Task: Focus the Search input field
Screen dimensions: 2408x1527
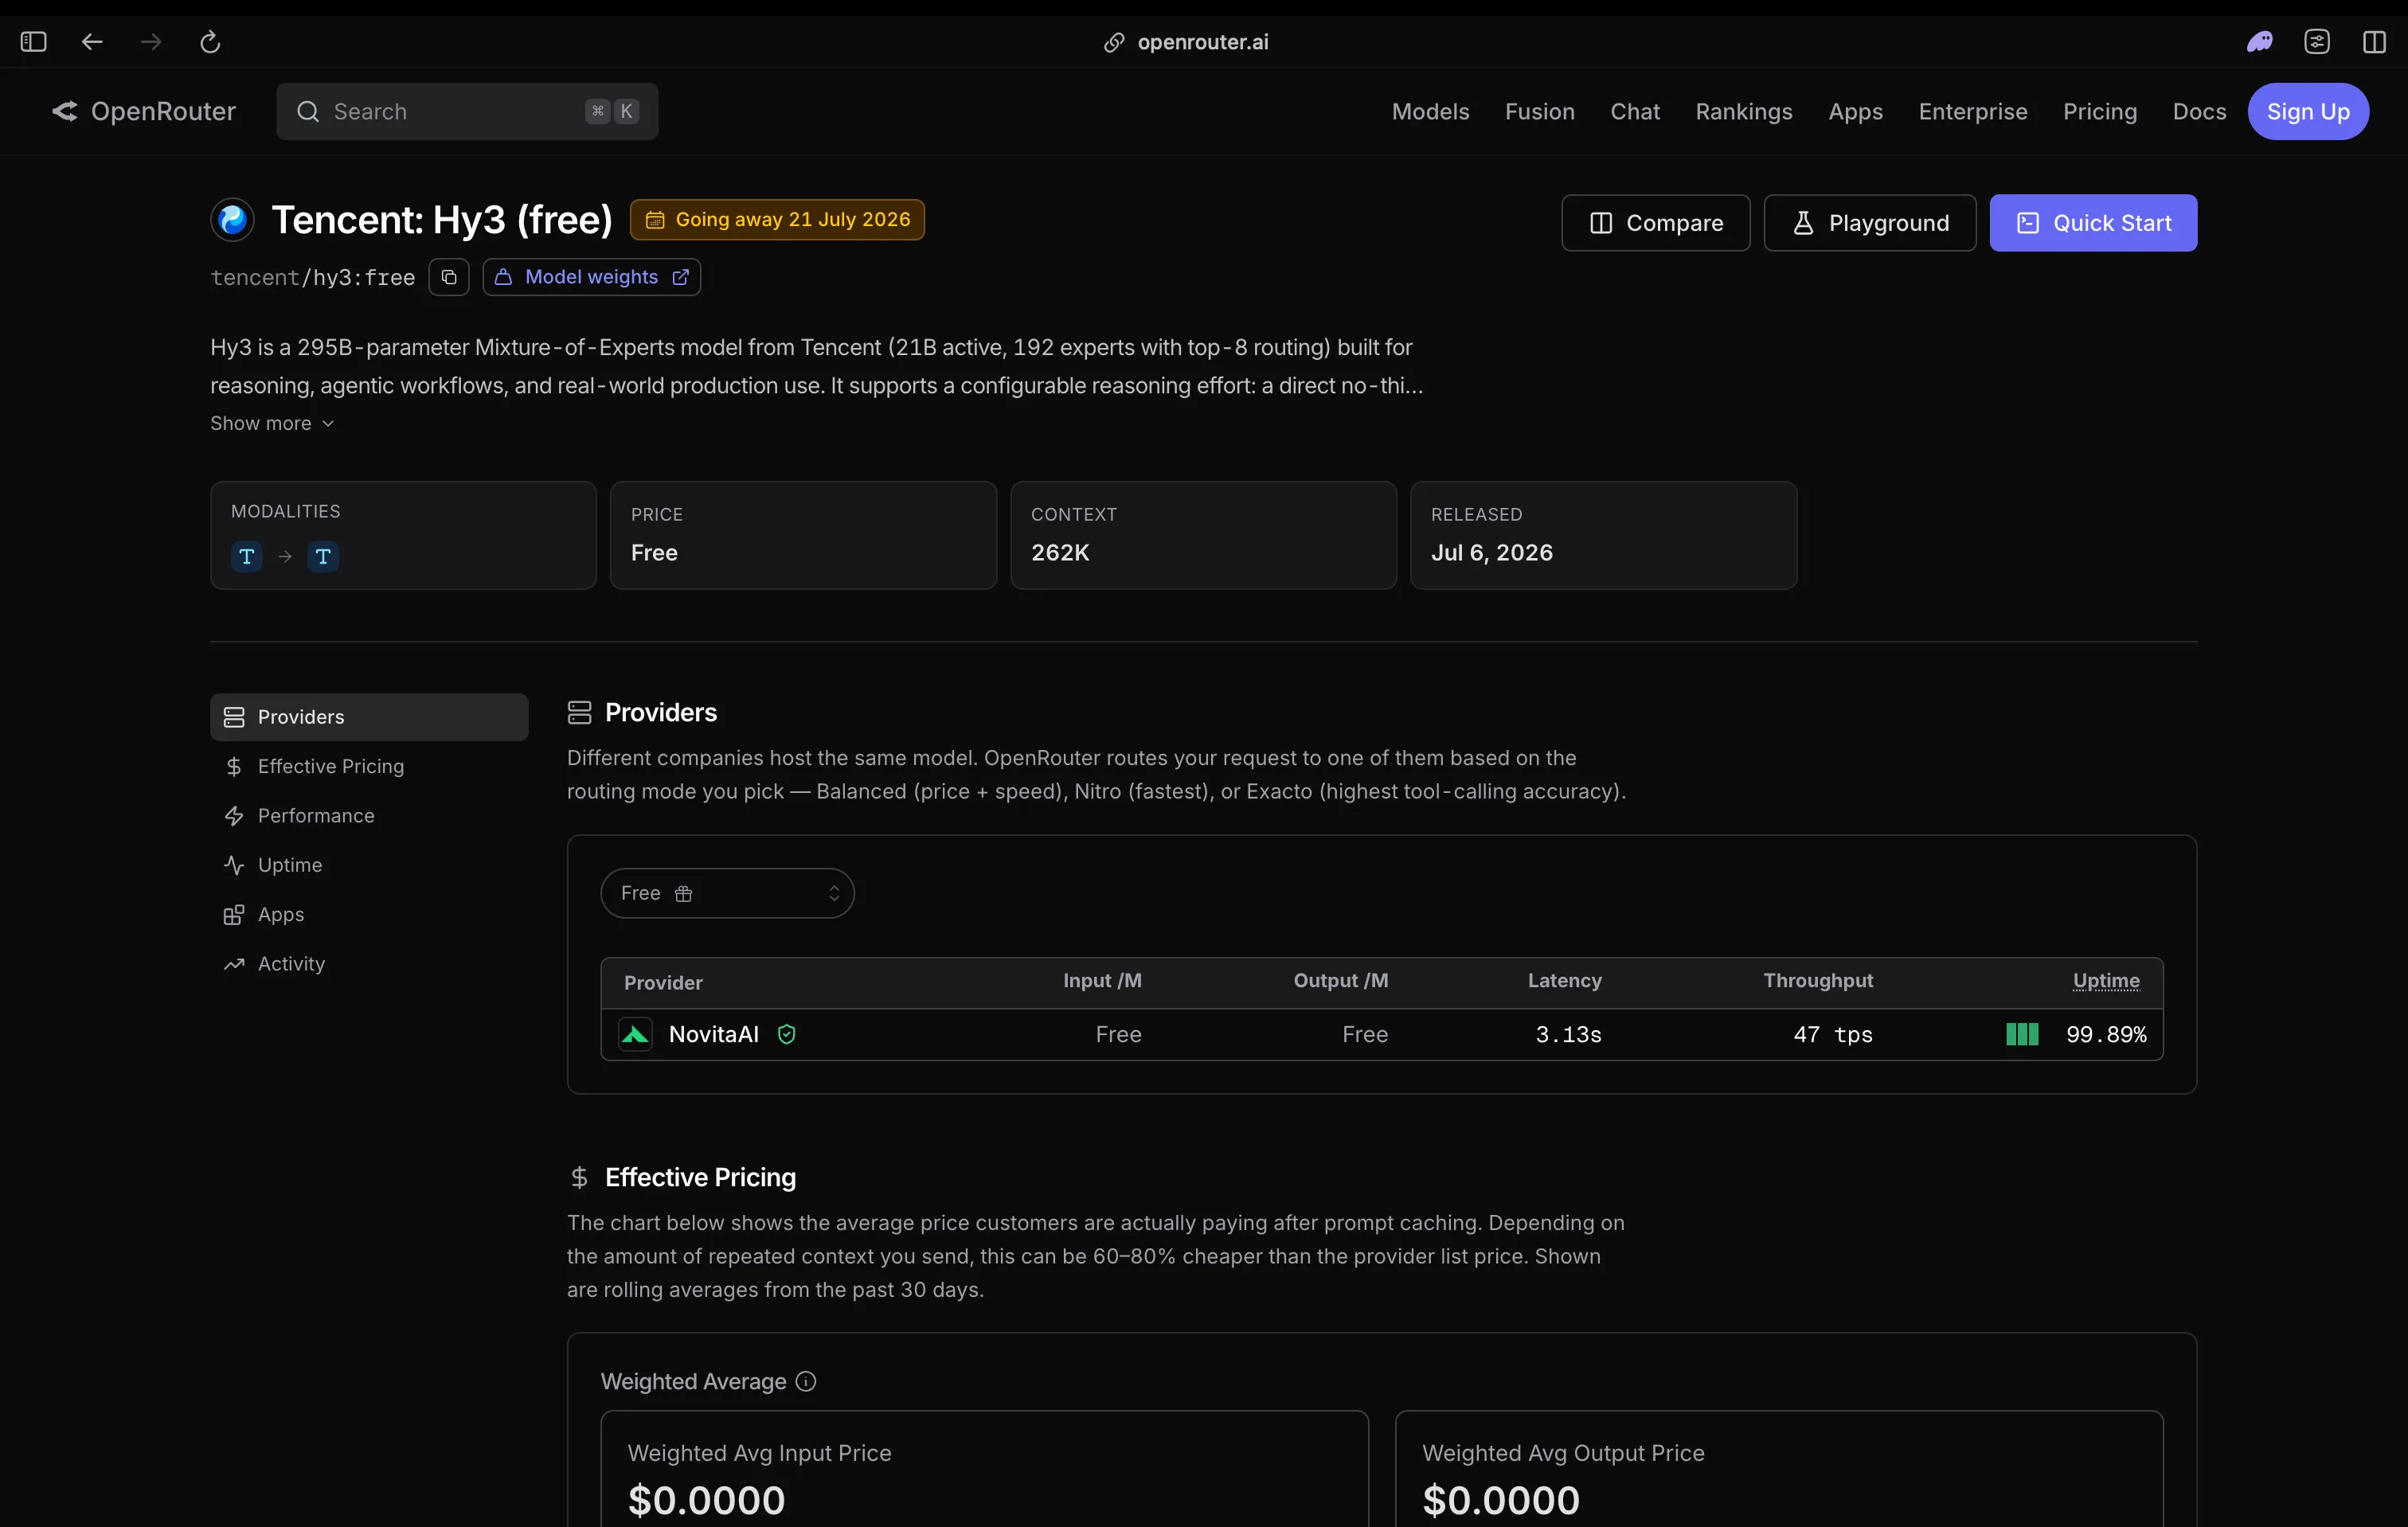Action: tap(467, 111)
